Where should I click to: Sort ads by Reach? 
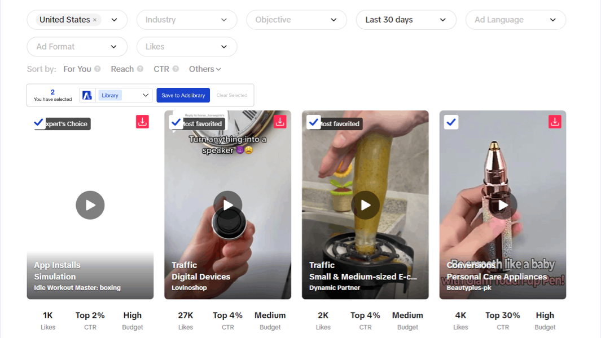click(122, 69)
